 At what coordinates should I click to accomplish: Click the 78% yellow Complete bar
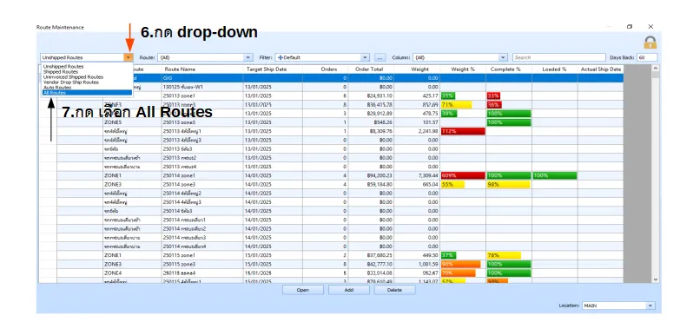point(504,255)
